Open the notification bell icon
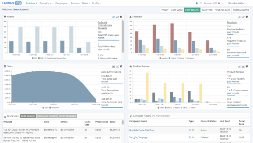 click(197, 3)
